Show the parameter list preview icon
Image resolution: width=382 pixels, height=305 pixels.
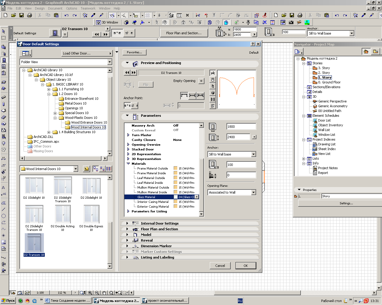click(213, 106)
